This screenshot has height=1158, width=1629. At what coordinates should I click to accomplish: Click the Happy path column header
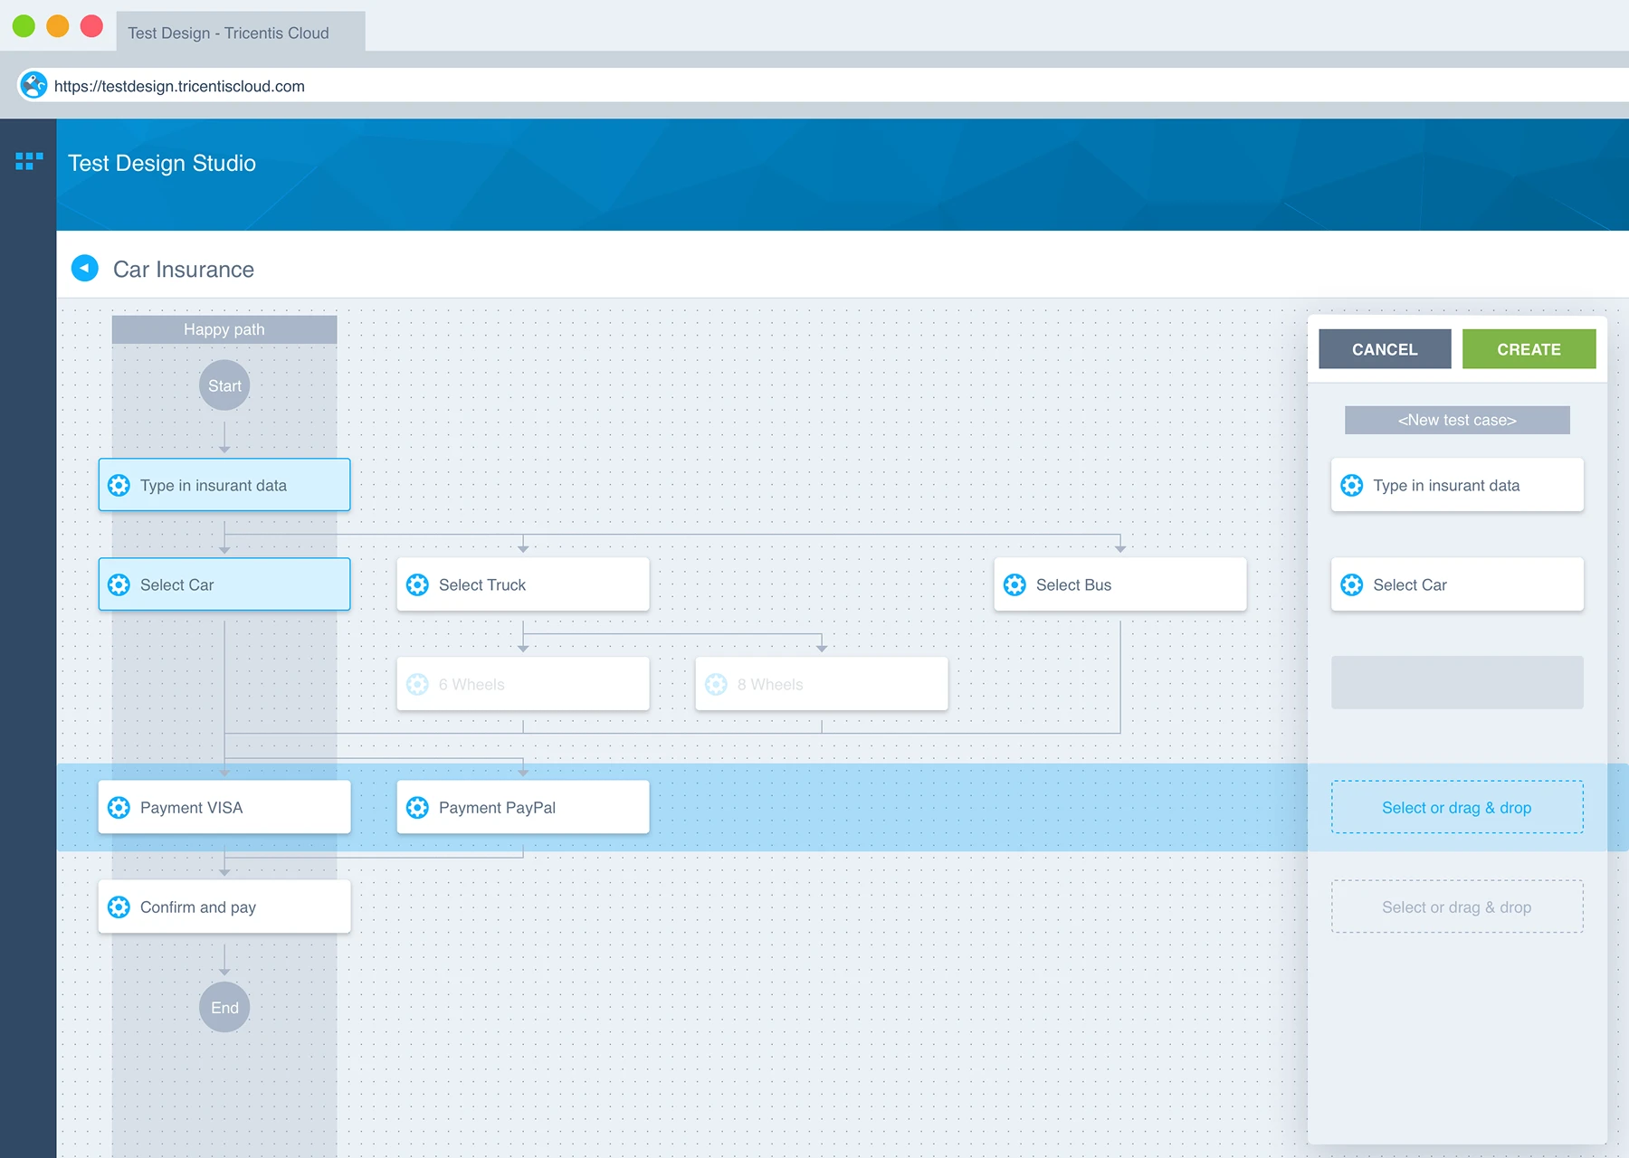pyautogui.click(x=224, y=329)
